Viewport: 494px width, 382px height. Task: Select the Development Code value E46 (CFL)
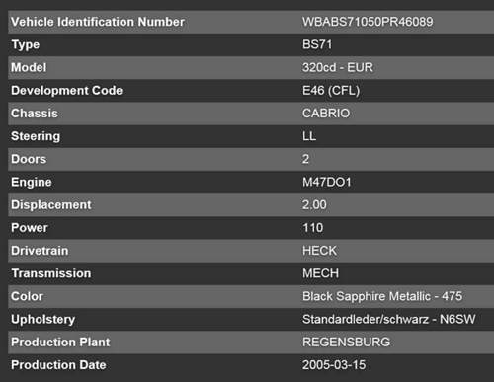pyautogui.click(x=331, y=90)
